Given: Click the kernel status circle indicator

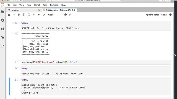Looking at the screenshot, I should [x=170, y=15].
